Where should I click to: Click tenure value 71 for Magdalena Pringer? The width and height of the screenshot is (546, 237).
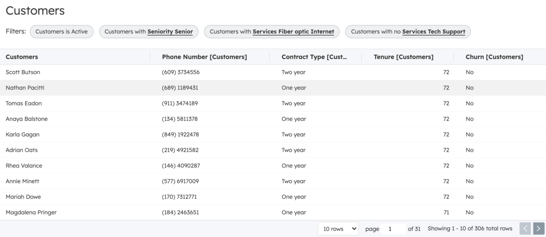point(446,212)
